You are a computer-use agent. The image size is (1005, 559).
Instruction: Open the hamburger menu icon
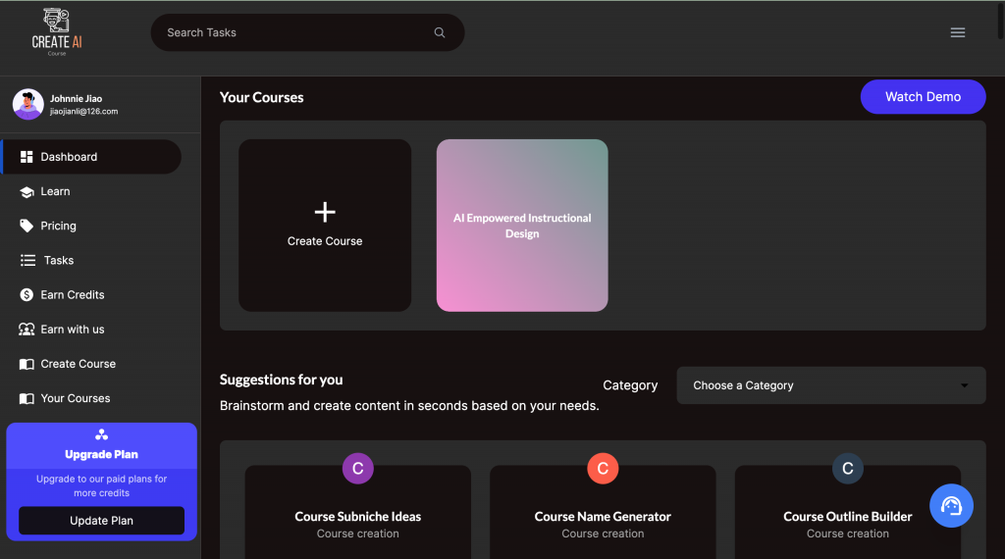958,32
